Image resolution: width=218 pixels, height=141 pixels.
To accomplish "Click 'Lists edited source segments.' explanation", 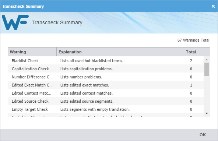I will pos(87,101).
